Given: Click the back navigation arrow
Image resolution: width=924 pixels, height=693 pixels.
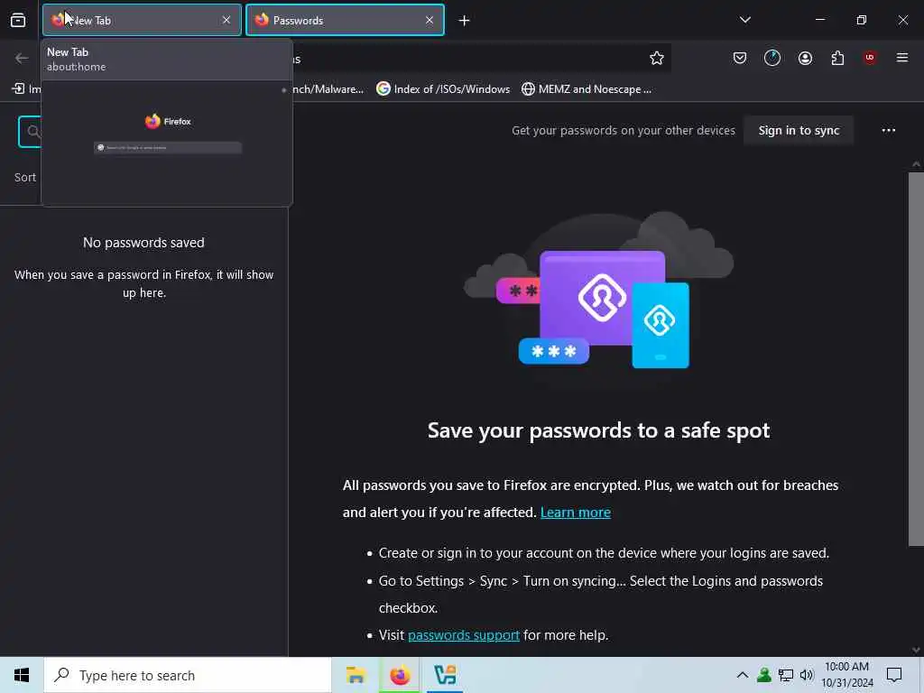Looking at the screenshot, I should (x=22, y=58).
